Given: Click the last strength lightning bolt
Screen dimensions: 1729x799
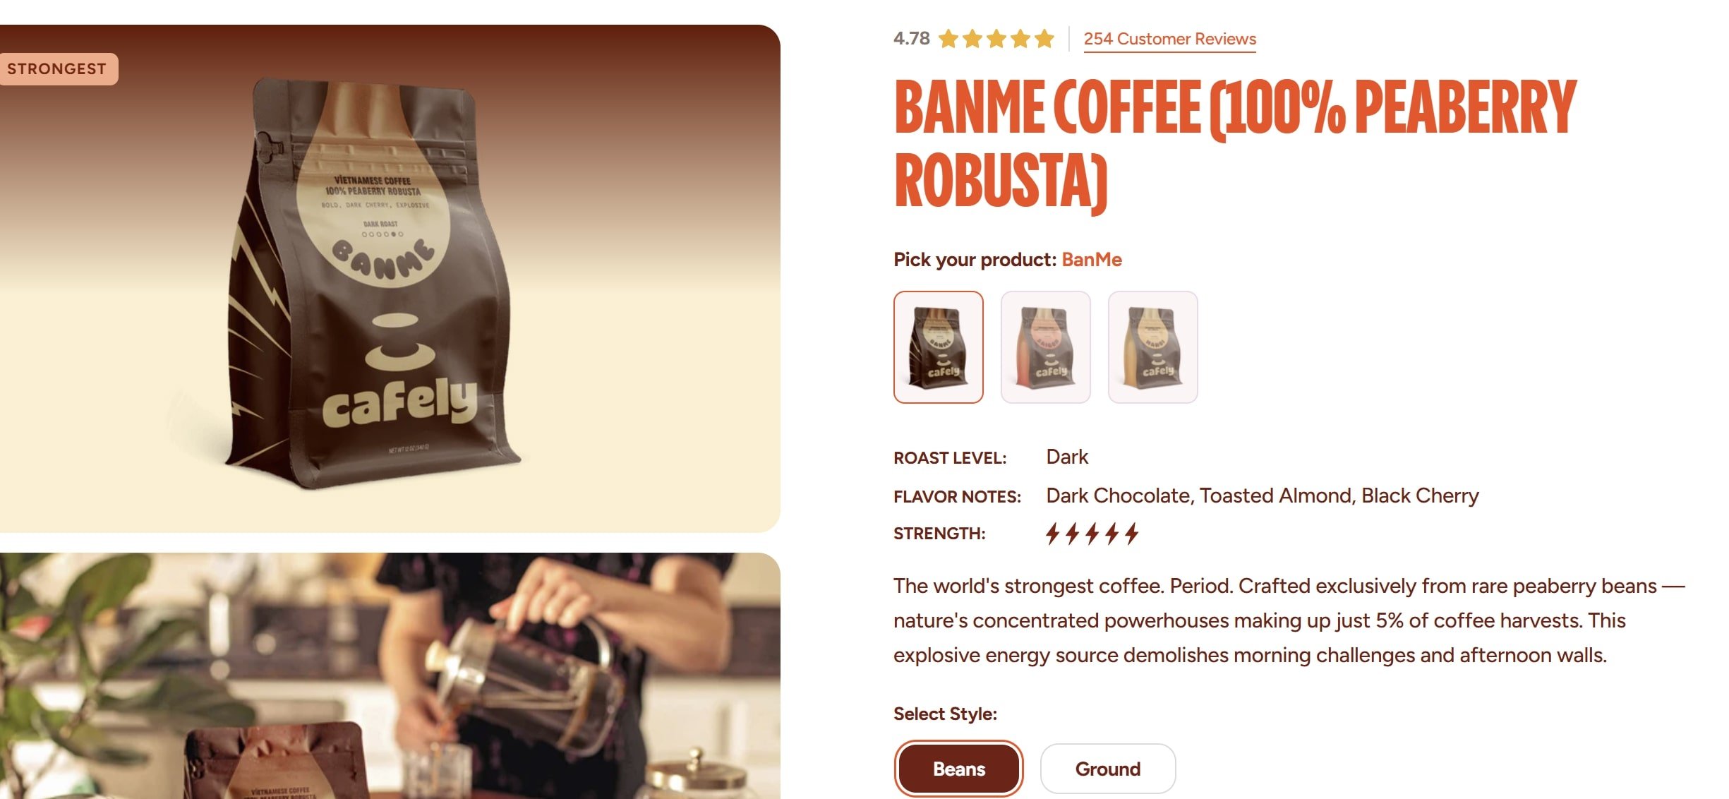Looking at the screenshot, I should click(1131, 534).
